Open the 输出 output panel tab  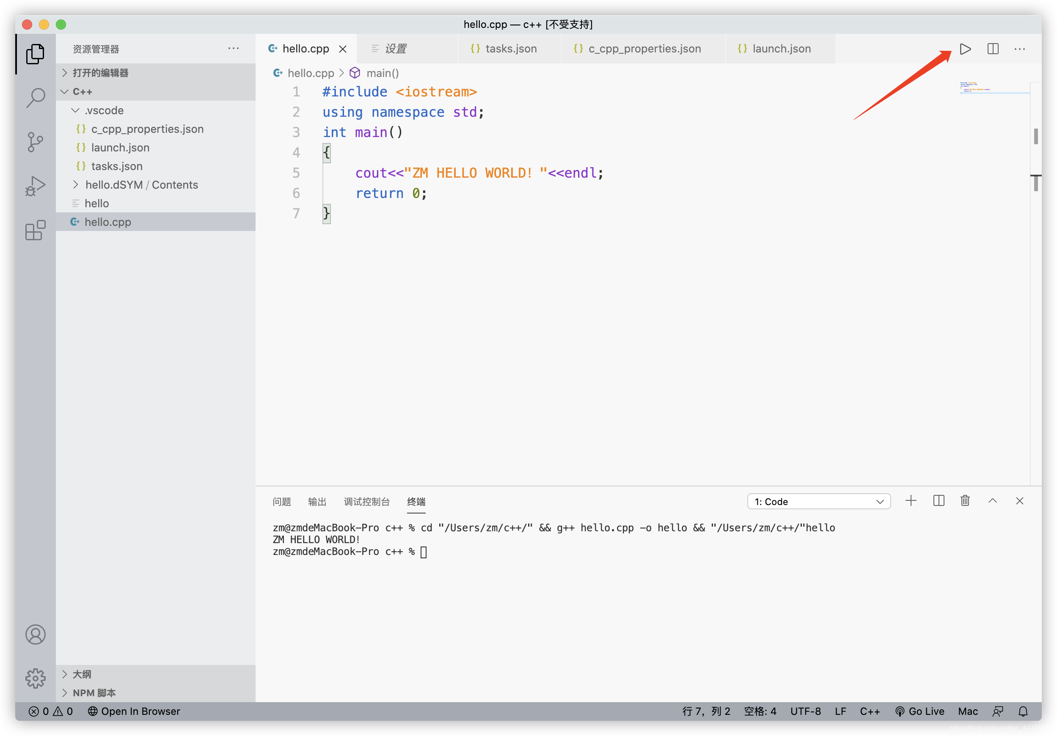pyautogui.click(x=317, y=501)
